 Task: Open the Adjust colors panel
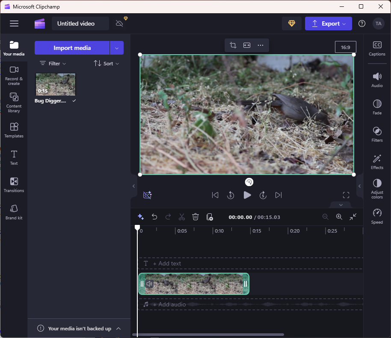point(377,189)
